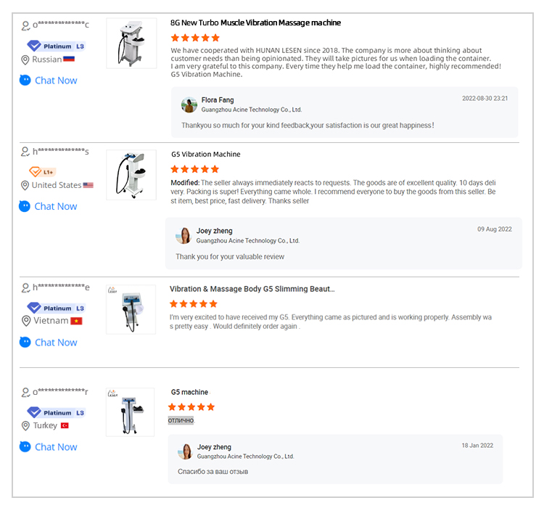This screenshot has height=511, width=544.
Task: Click Joey zheng's avatar in the August reply
Action: [x=184, y=235]
